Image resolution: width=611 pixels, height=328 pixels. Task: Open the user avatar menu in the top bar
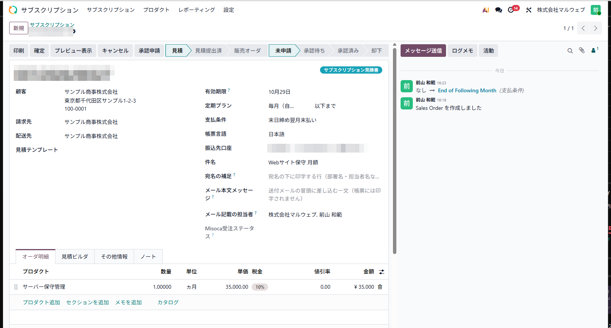(x=596, y=10)
